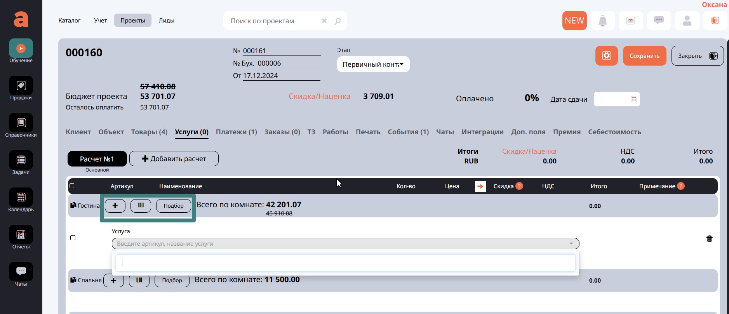Click barcode scan button in Гостиная row
Screen dimensions: 729x314
(x=141, y=206)
